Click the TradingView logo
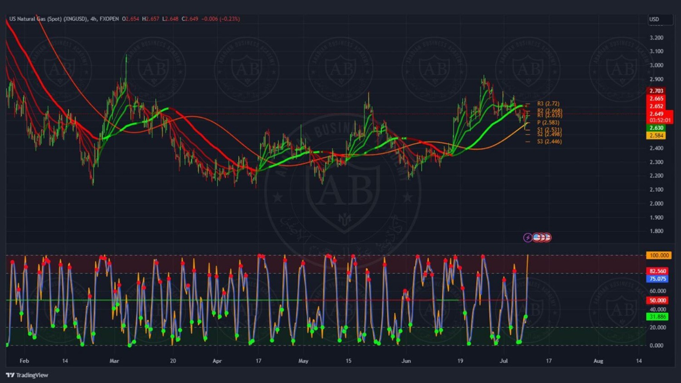Screen dimensions: 681x383 pos(27,375)
